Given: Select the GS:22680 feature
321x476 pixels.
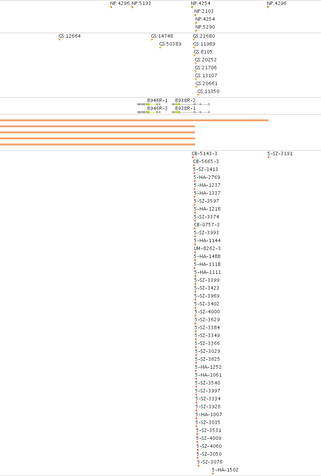Looking at the screenshot, I should coord(204,37).
